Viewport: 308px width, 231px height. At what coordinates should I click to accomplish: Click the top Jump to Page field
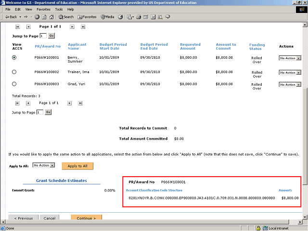43,36
